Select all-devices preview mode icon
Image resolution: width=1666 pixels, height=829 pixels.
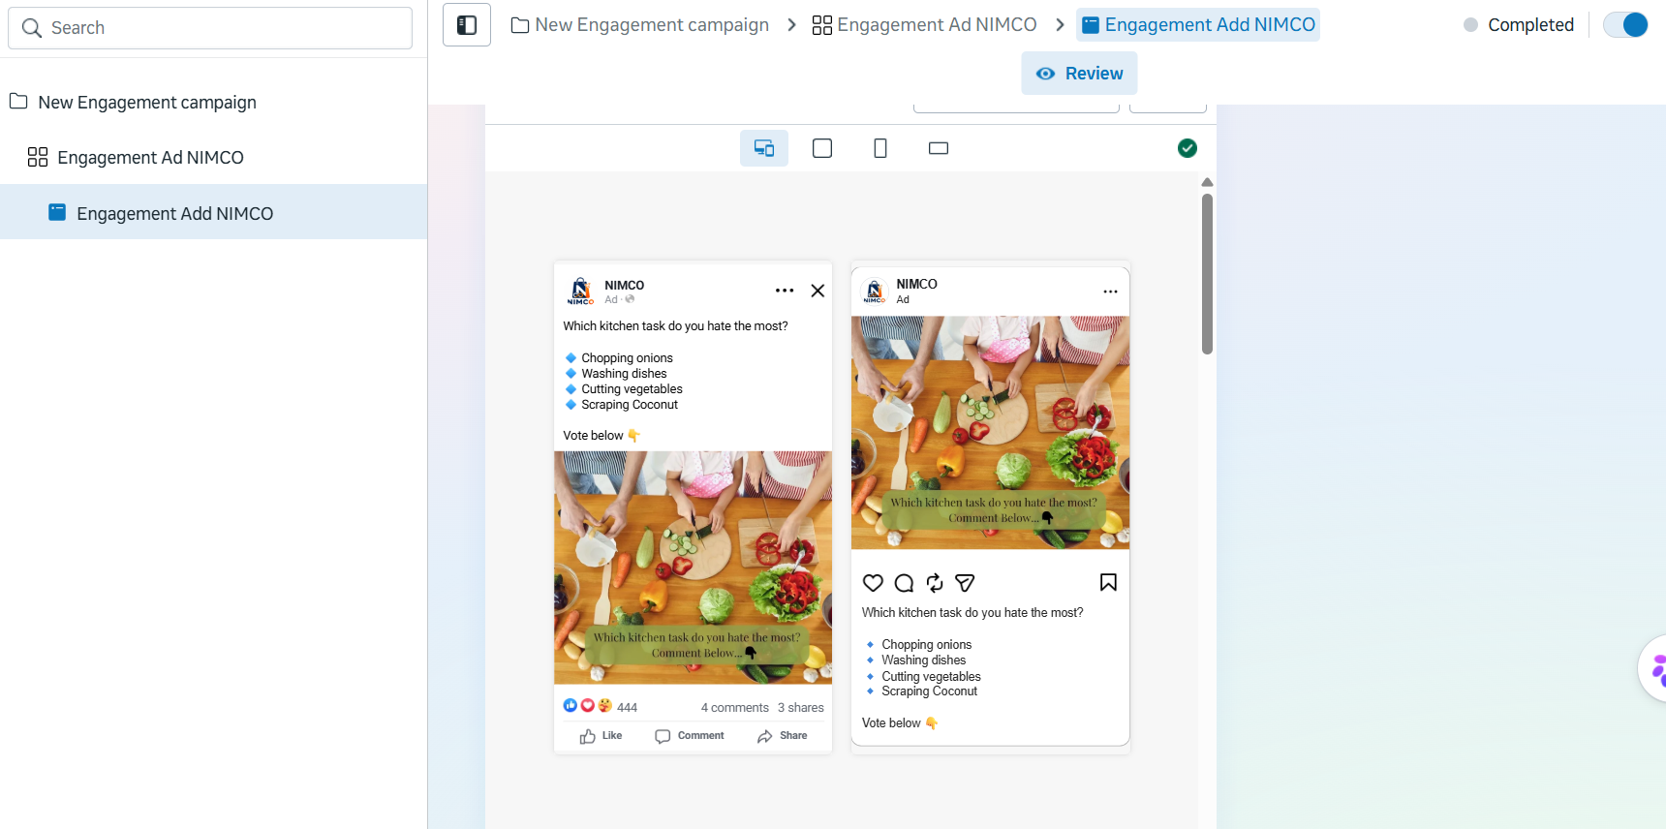click(x=764, y=148)
